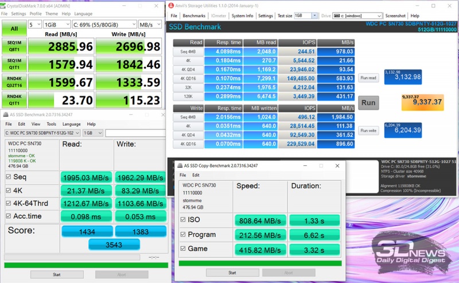Click the Anvil's Storage Utilities title icon
This screenshot has height=283, width=459.
tap(171, 6)
